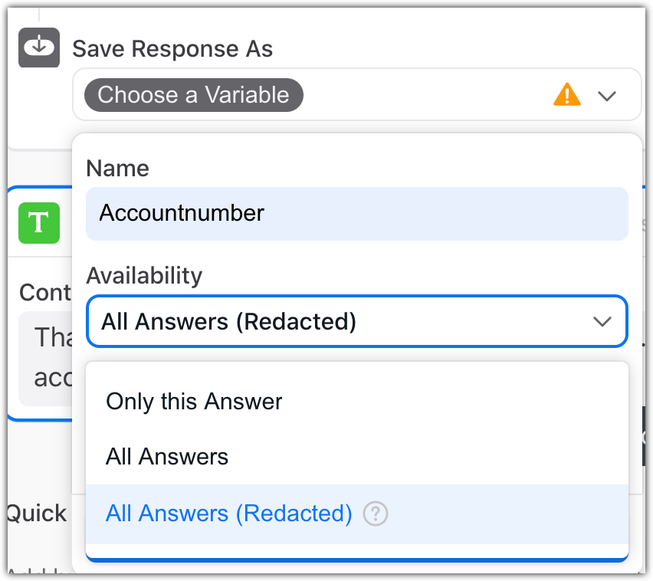
Task: Click the Availability label
Action: (x=144, y=275)
